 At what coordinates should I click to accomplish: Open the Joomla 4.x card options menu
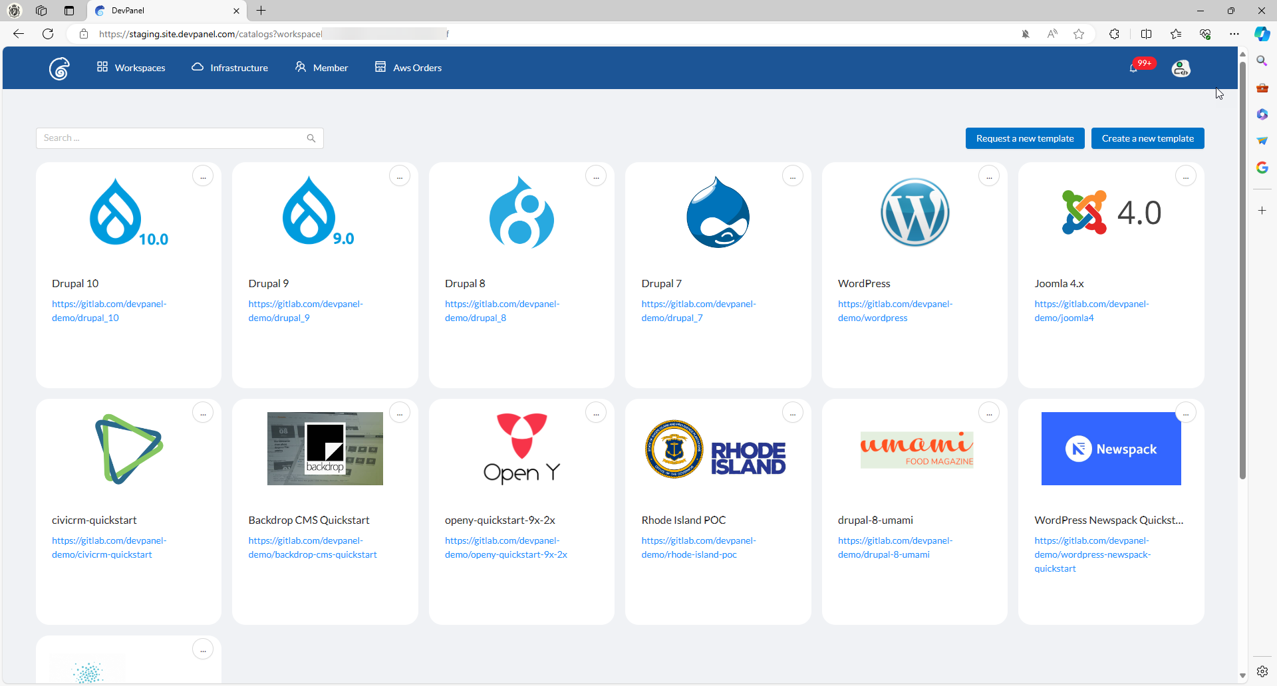pyautogui.click(x=1185, y=177)
